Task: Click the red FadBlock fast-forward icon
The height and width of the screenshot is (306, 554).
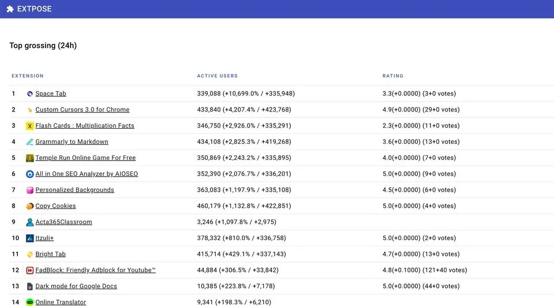Action: coord(30,270)
